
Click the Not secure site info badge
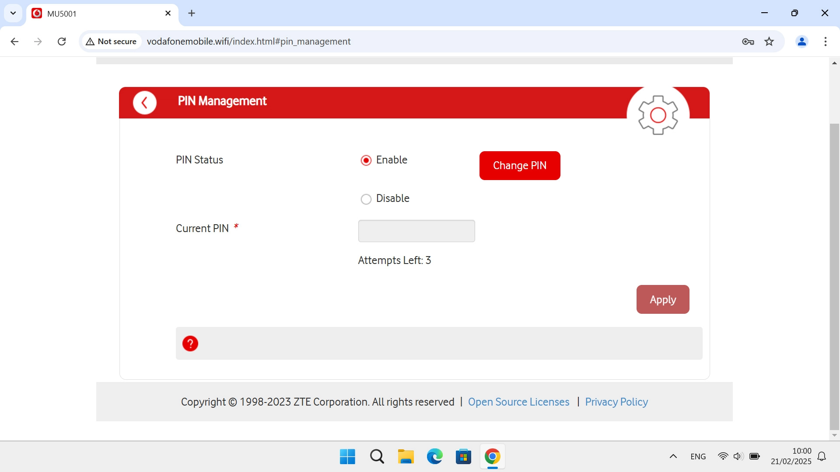(112, 42)
